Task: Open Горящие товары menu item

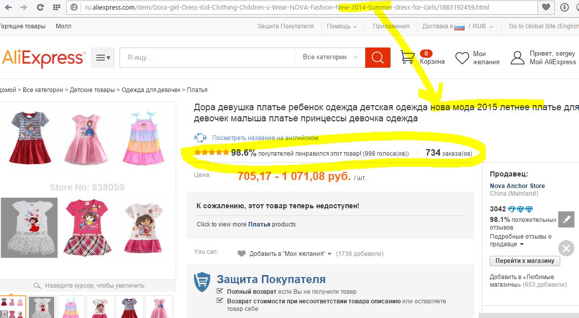Action: pos(22,26)
